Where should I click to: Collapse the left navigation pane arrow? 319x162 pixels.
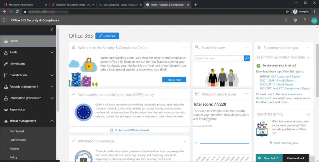click(x=52, y=30)
